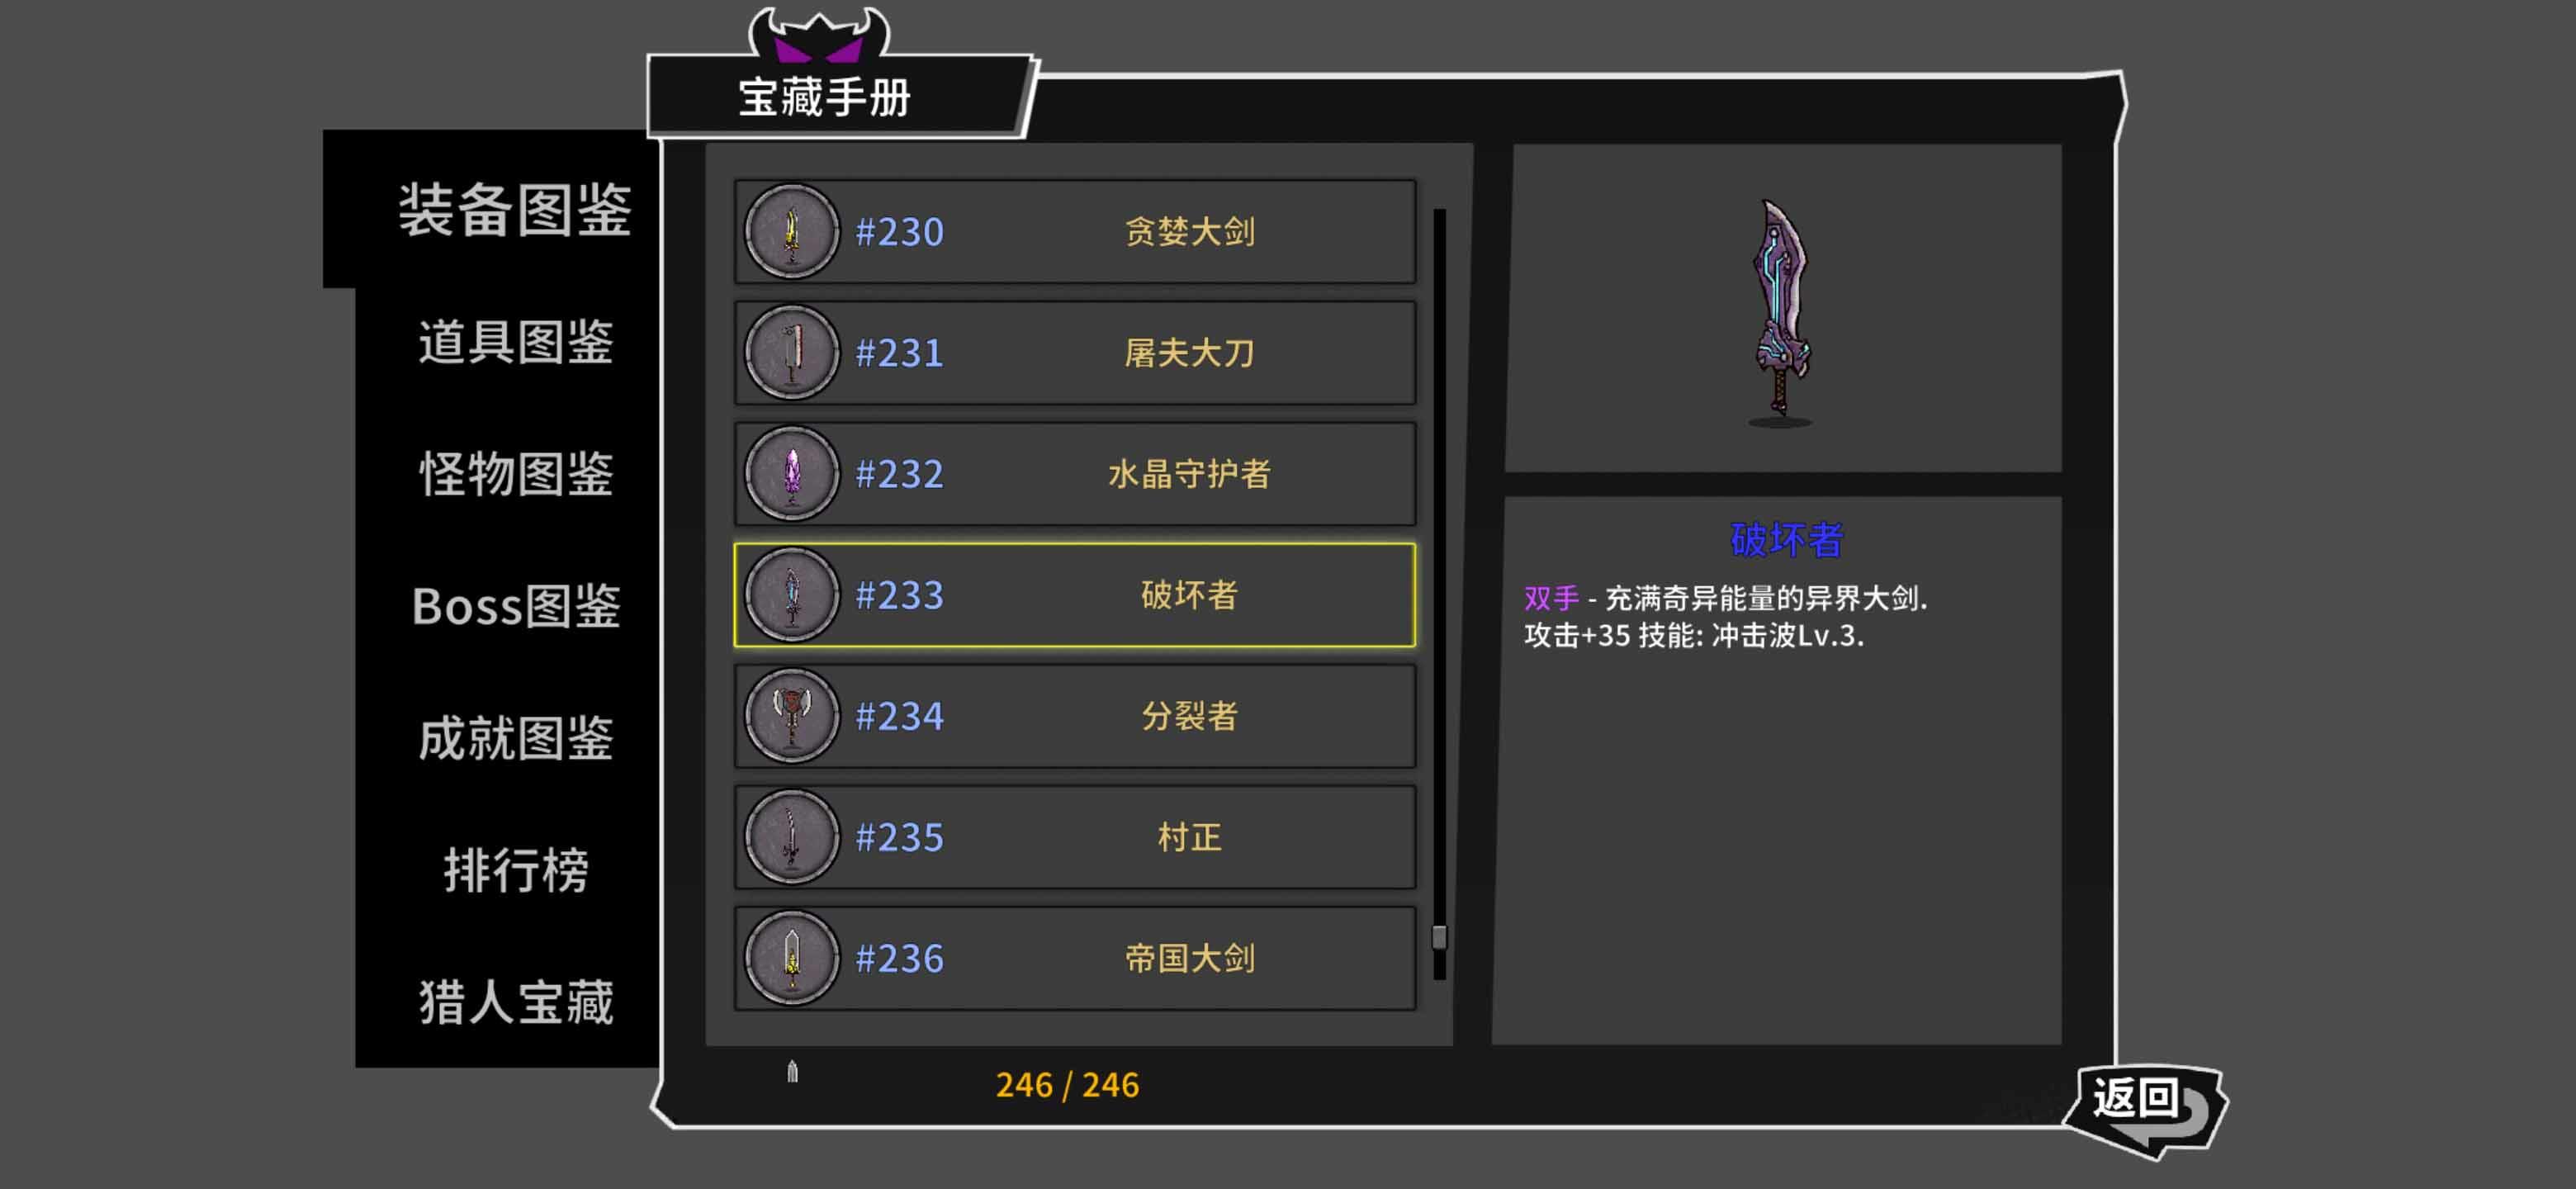The height and width of the screenshot is (1189, 2576).
Task: Go to 排行榜 leaderboard
Action: [515, 870]
